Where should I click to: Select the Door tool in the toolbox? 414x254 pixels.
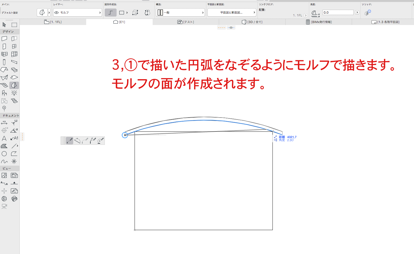(x=4, y=46)
